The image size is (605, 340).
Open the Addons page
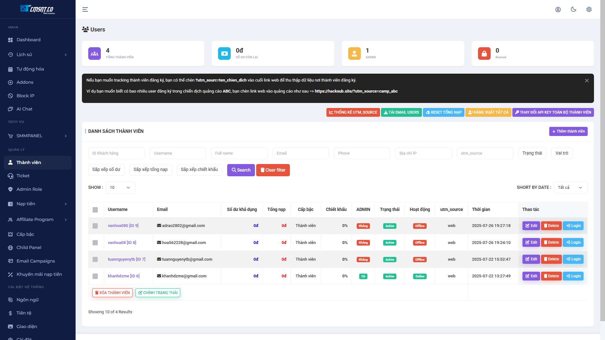coord(38,82)
